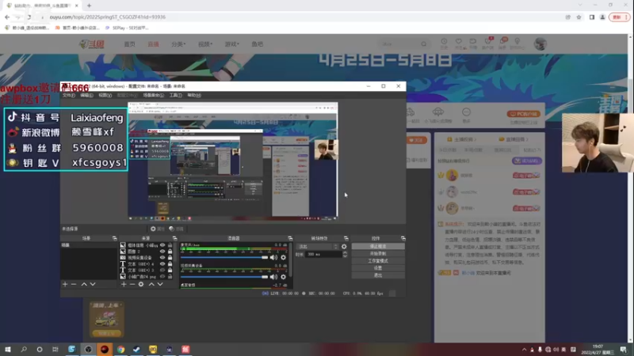Open 工具 menu in OBS
Viewport: 634px width, 356px height.
tap(175, 95)
